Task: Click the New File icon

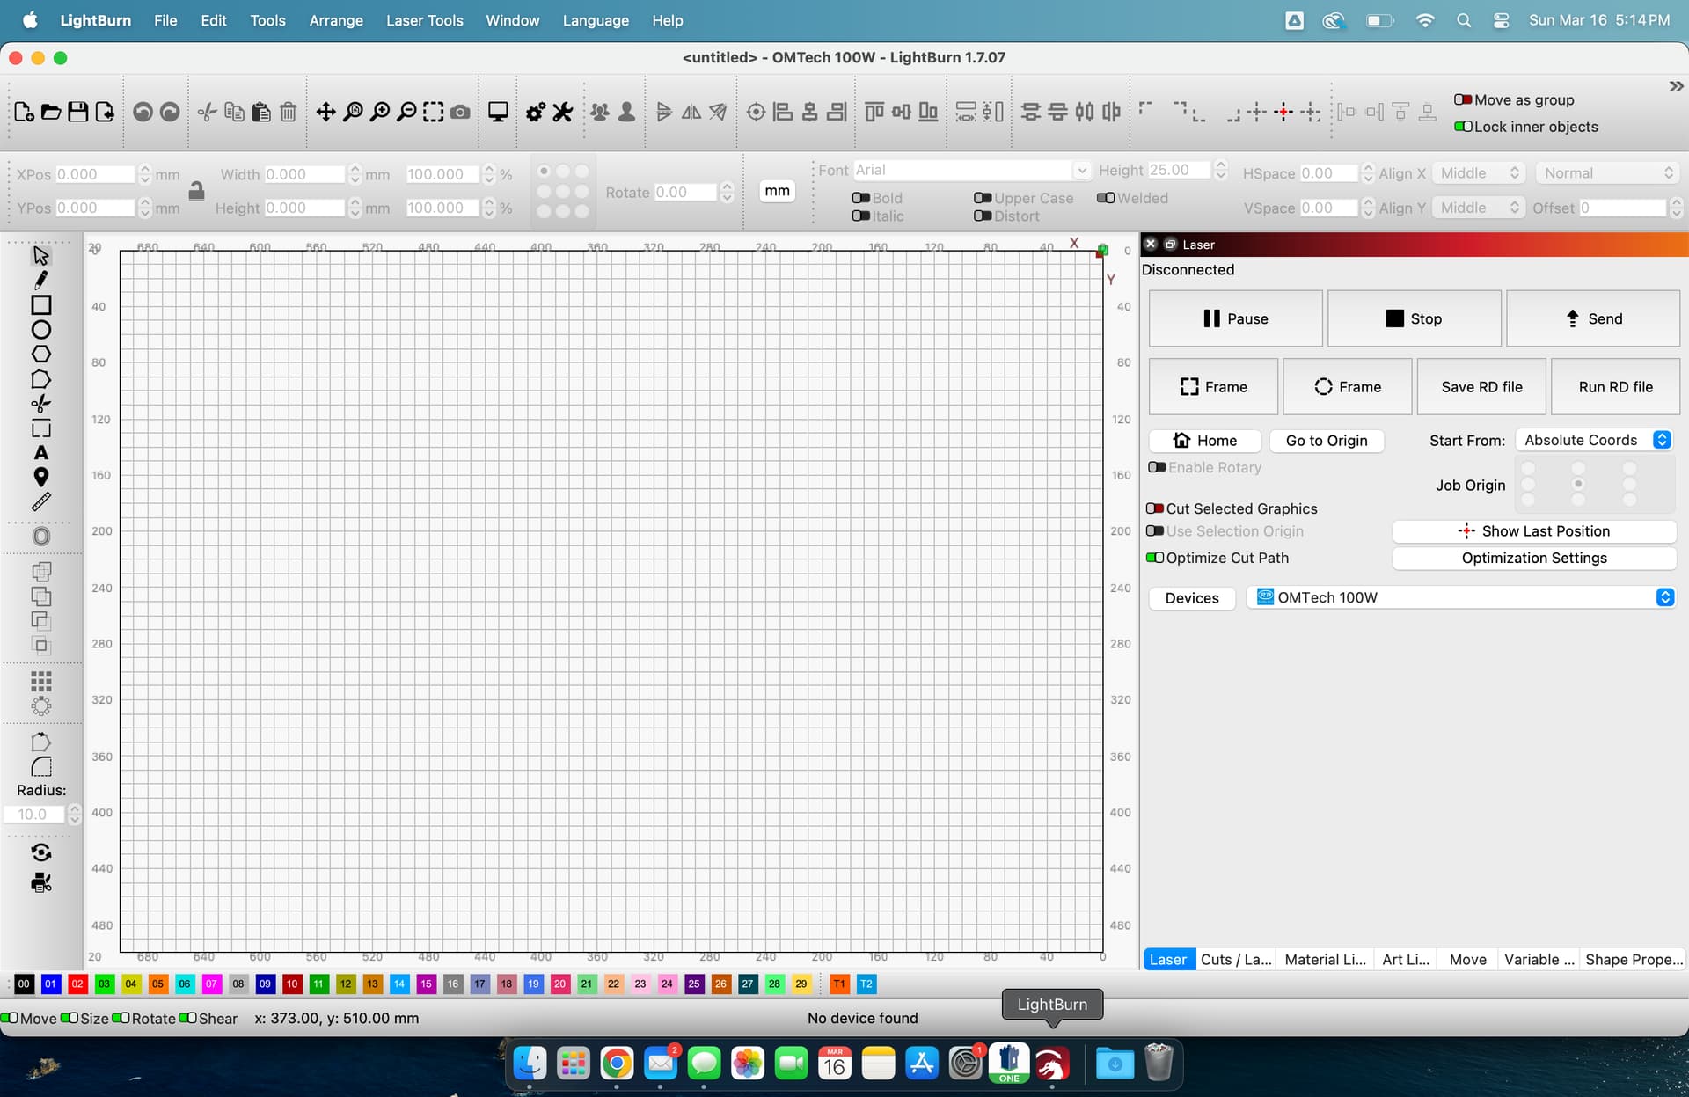Action: point(24,112)
